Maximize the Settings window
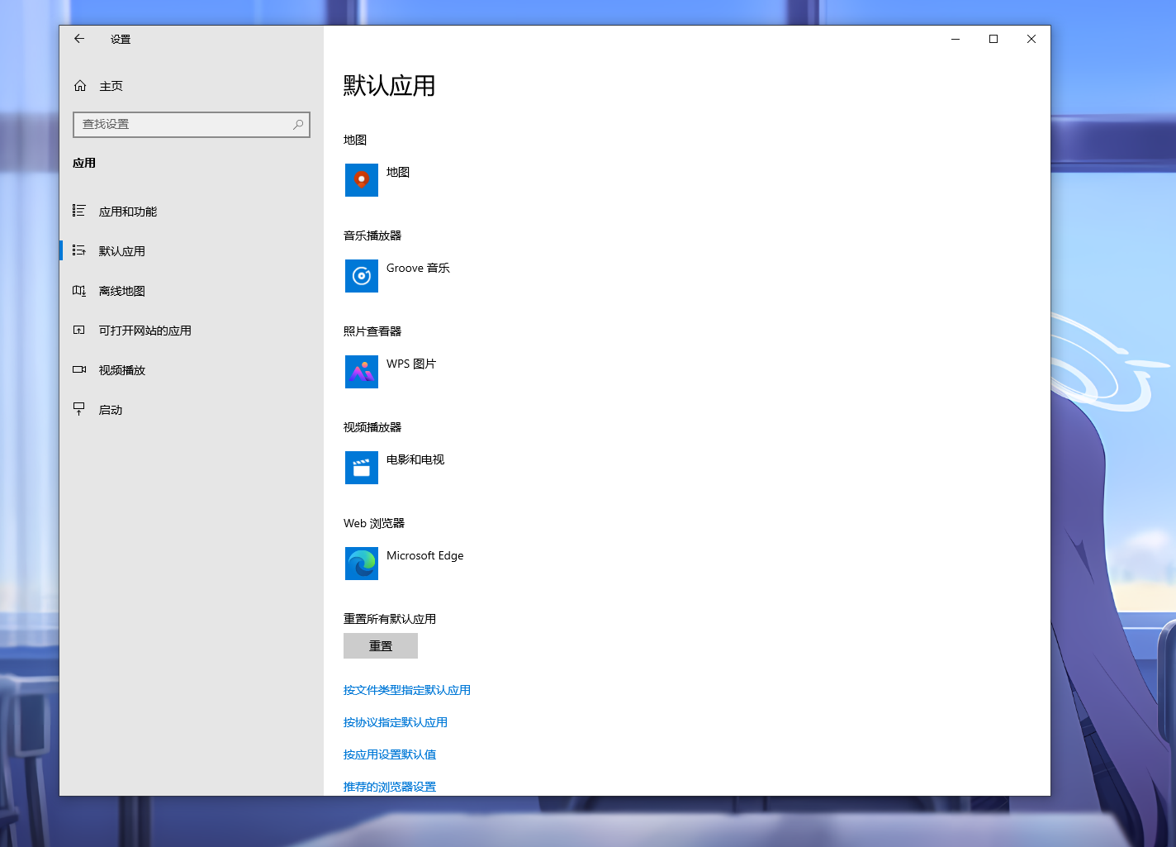Screen dimensions: 1176x847 pos(993,39)
